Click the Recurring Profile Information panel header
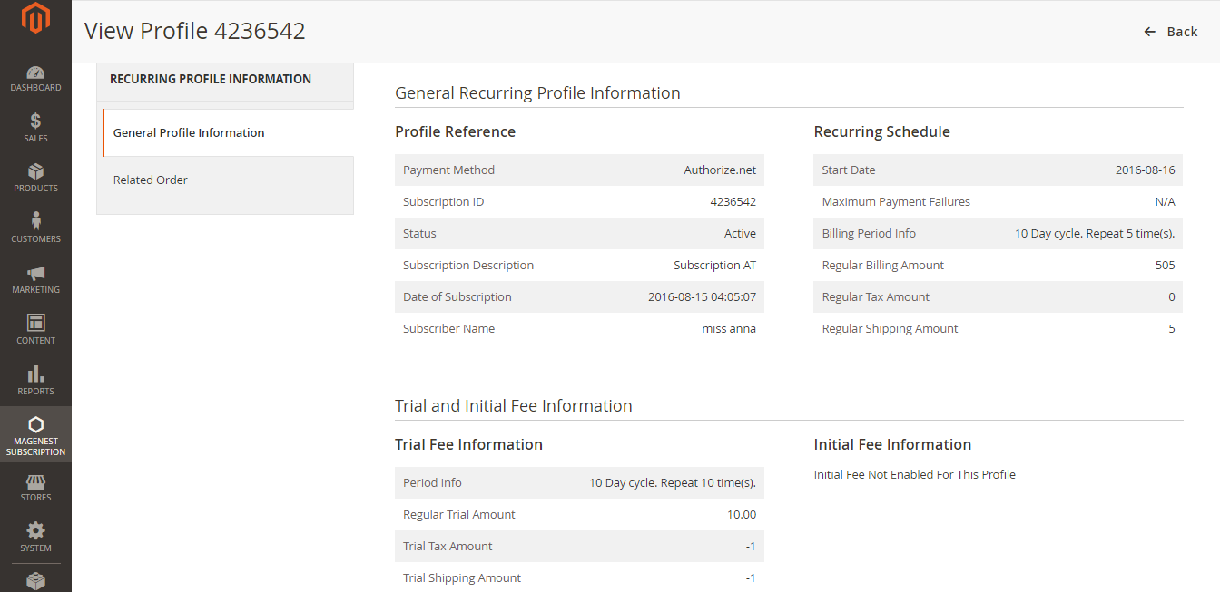This screenshot has width=1220, height=592. pyautogui.click(x=211, y=79)
